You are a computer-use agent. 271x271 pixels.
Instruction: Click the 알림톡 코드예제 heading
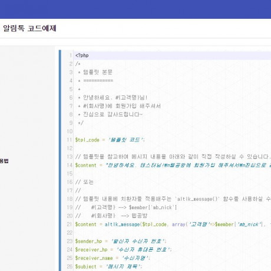click(x=29, y=28)
